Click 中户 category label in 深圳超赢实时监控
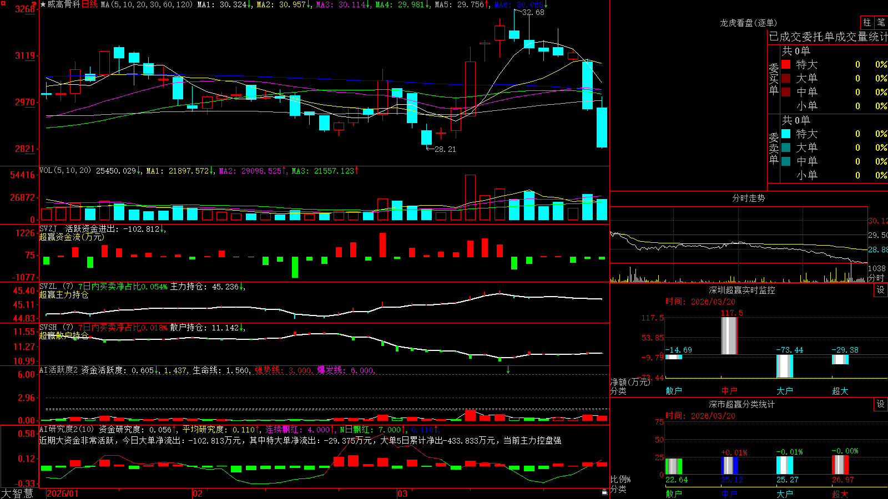The height and width of the screenshot is (499, 888). (x=729, y=391)
